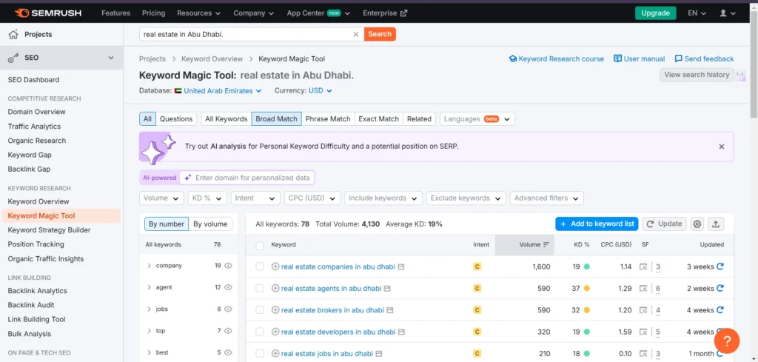Click the collapse icon beside View search history
Image resolution: width=758 pixels, height=362 pixels.
pos(740,75)
